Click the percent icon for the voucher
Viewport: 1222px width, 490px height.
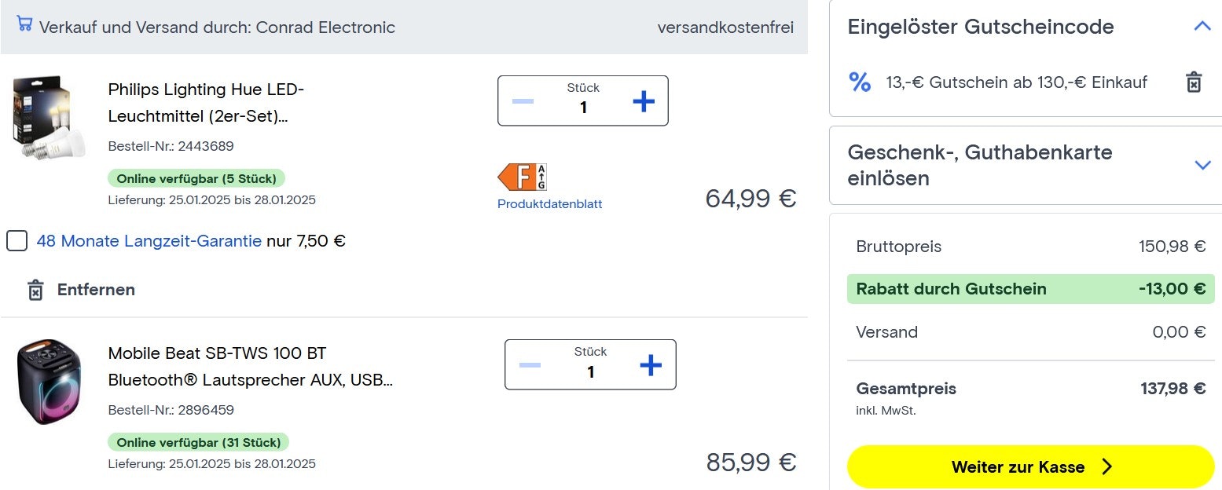coord(860,82)
